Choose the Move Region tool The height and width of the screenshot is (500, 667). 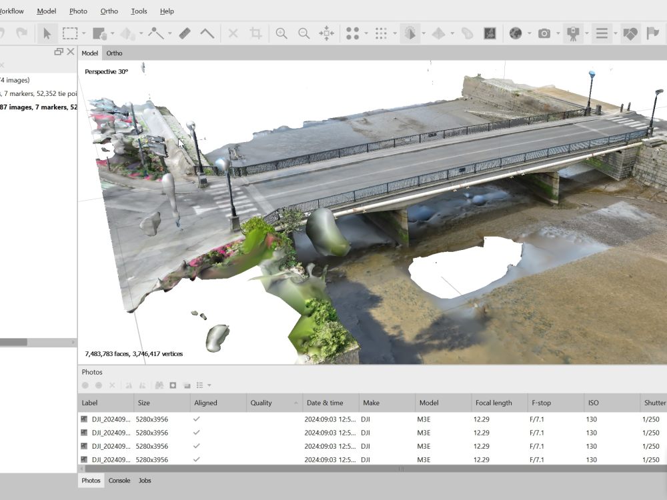[99, 33]
